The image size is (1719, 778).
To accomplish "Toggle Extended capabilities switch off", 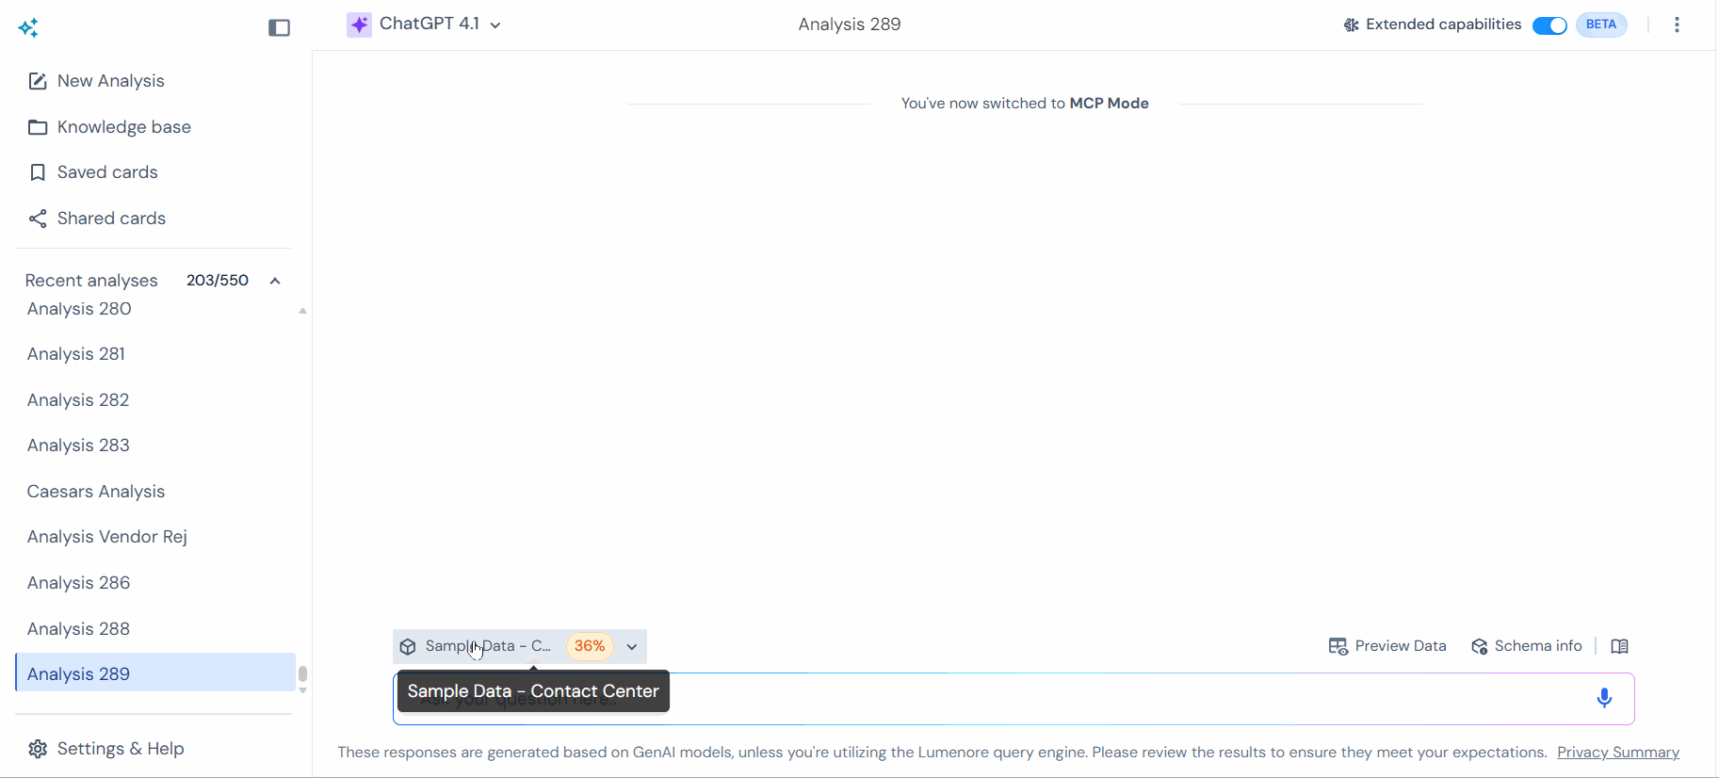I will click(x=1549, y=25).
